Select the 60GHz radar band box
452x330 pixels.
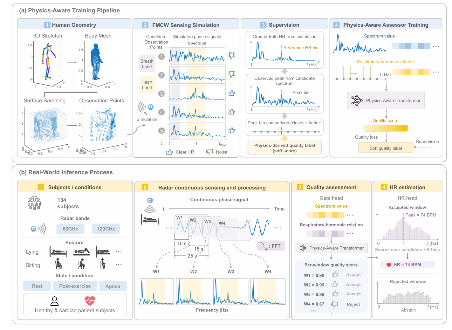70,229
